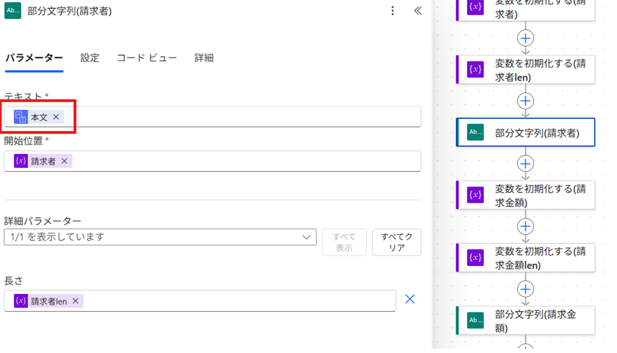Image resolution: width=617 pixels, height=353 pixels.
Task: Open the three-dot more options menu
Action: [393, 11]
